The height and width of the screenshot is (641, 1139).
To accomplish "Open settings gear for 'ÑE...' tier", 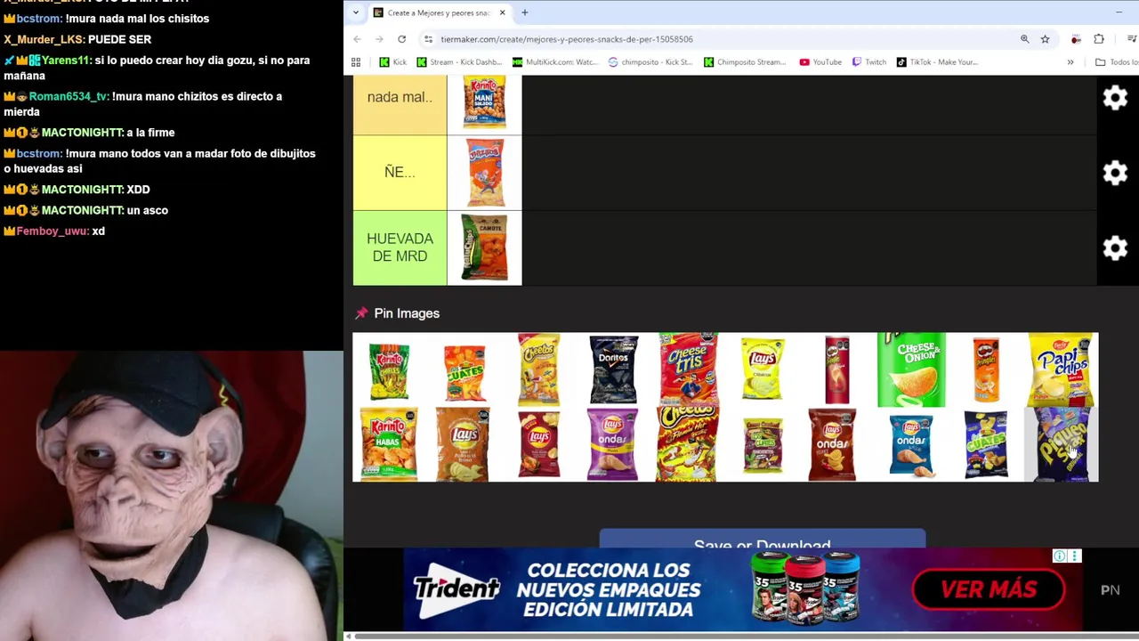I will point(1115,173).
